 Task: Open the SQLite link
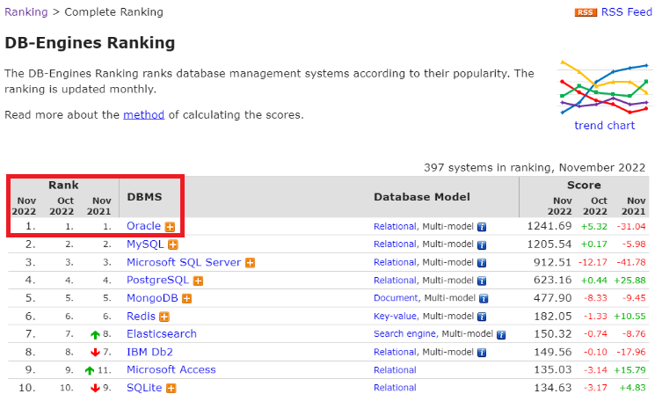click(x=144, y=388)
